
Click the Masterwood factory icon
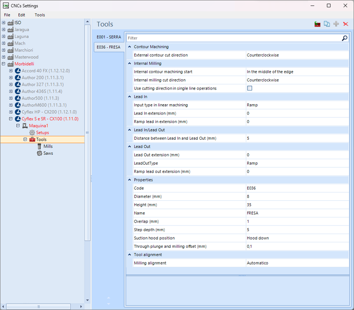click(x=10, y=57)
